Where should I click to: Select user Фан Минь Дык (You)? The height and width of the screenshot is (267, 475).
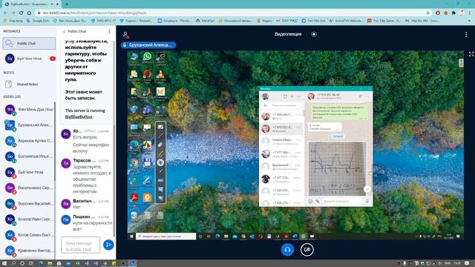[x=29, y=109]
